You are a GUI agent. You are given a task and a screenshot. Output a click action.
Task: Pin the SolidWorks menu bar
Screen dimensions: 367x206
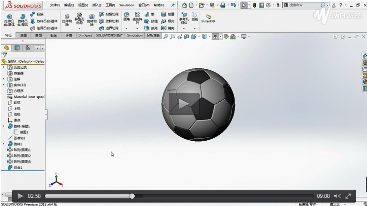[x=173, y=5]
